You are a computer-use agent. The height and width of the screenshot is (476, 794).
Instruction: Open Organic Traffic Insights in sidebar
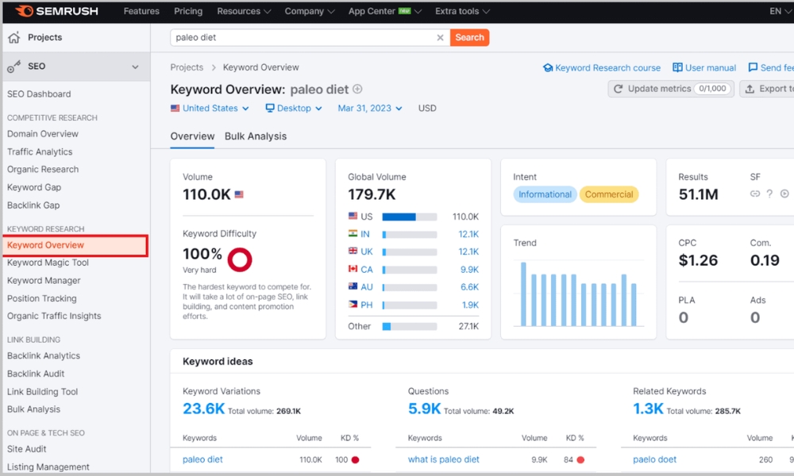[54, 316]
